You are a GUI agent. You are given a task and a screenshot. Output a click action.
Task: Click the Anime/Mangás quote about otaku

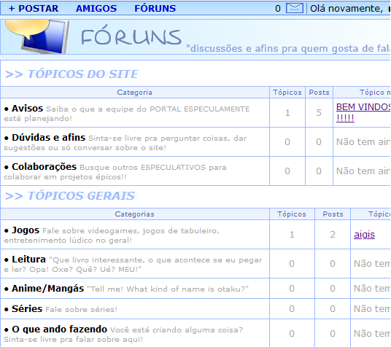coord(168,289)
